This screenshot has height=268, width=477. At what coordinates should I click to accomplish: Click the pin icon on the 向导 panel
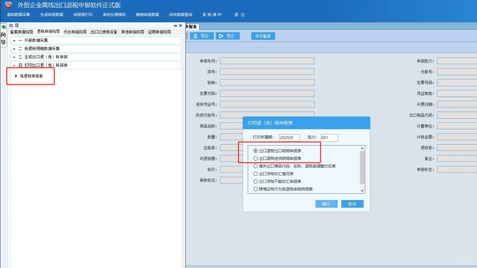click(x=174, y=26)
